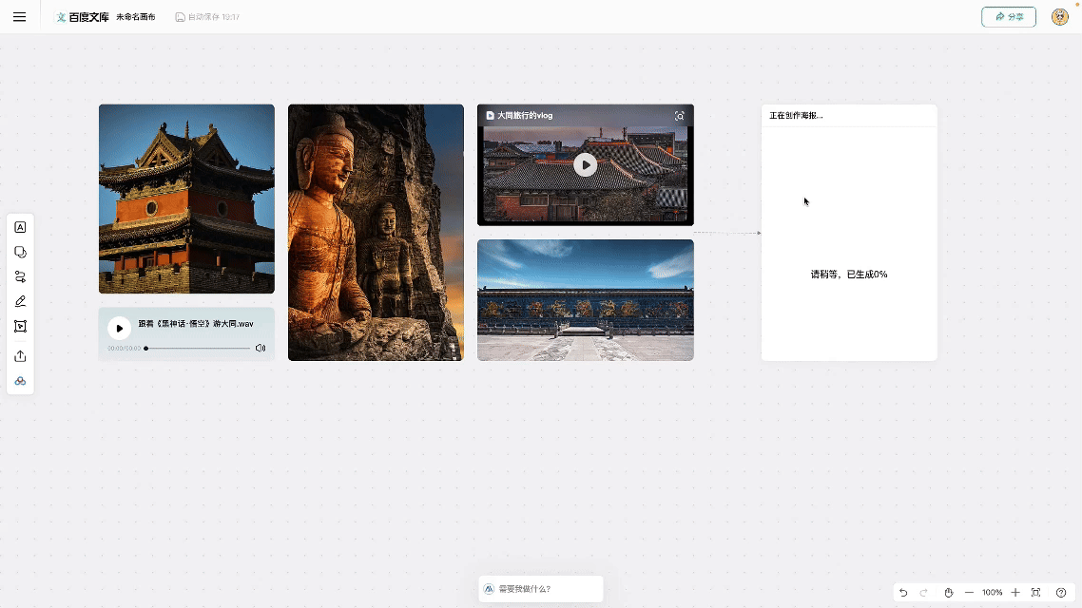Click the audio 00:00/00:00 time label

click(x=125, y=348)
